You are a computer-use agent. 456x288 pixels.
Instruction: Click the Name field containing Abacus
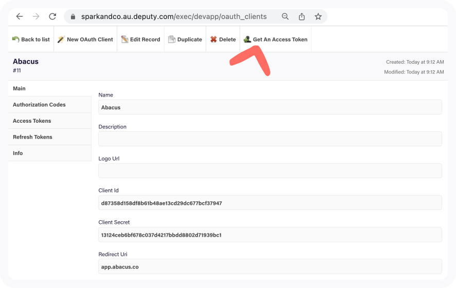pyautogui.click(x=270, y=107)
